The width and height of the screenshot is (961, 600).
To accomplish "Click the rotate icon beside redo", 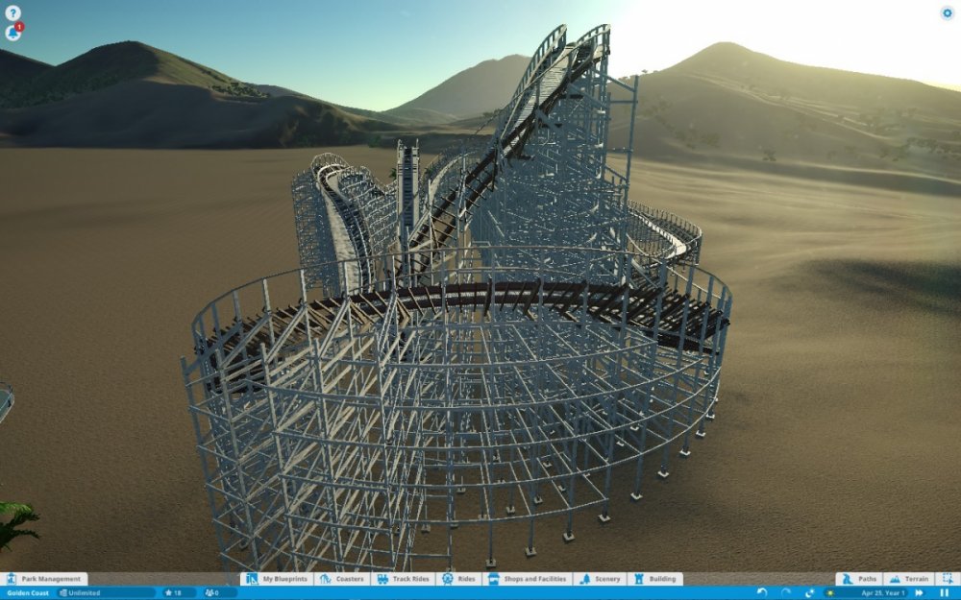I will pyautogui.click(x=809, y=593).
